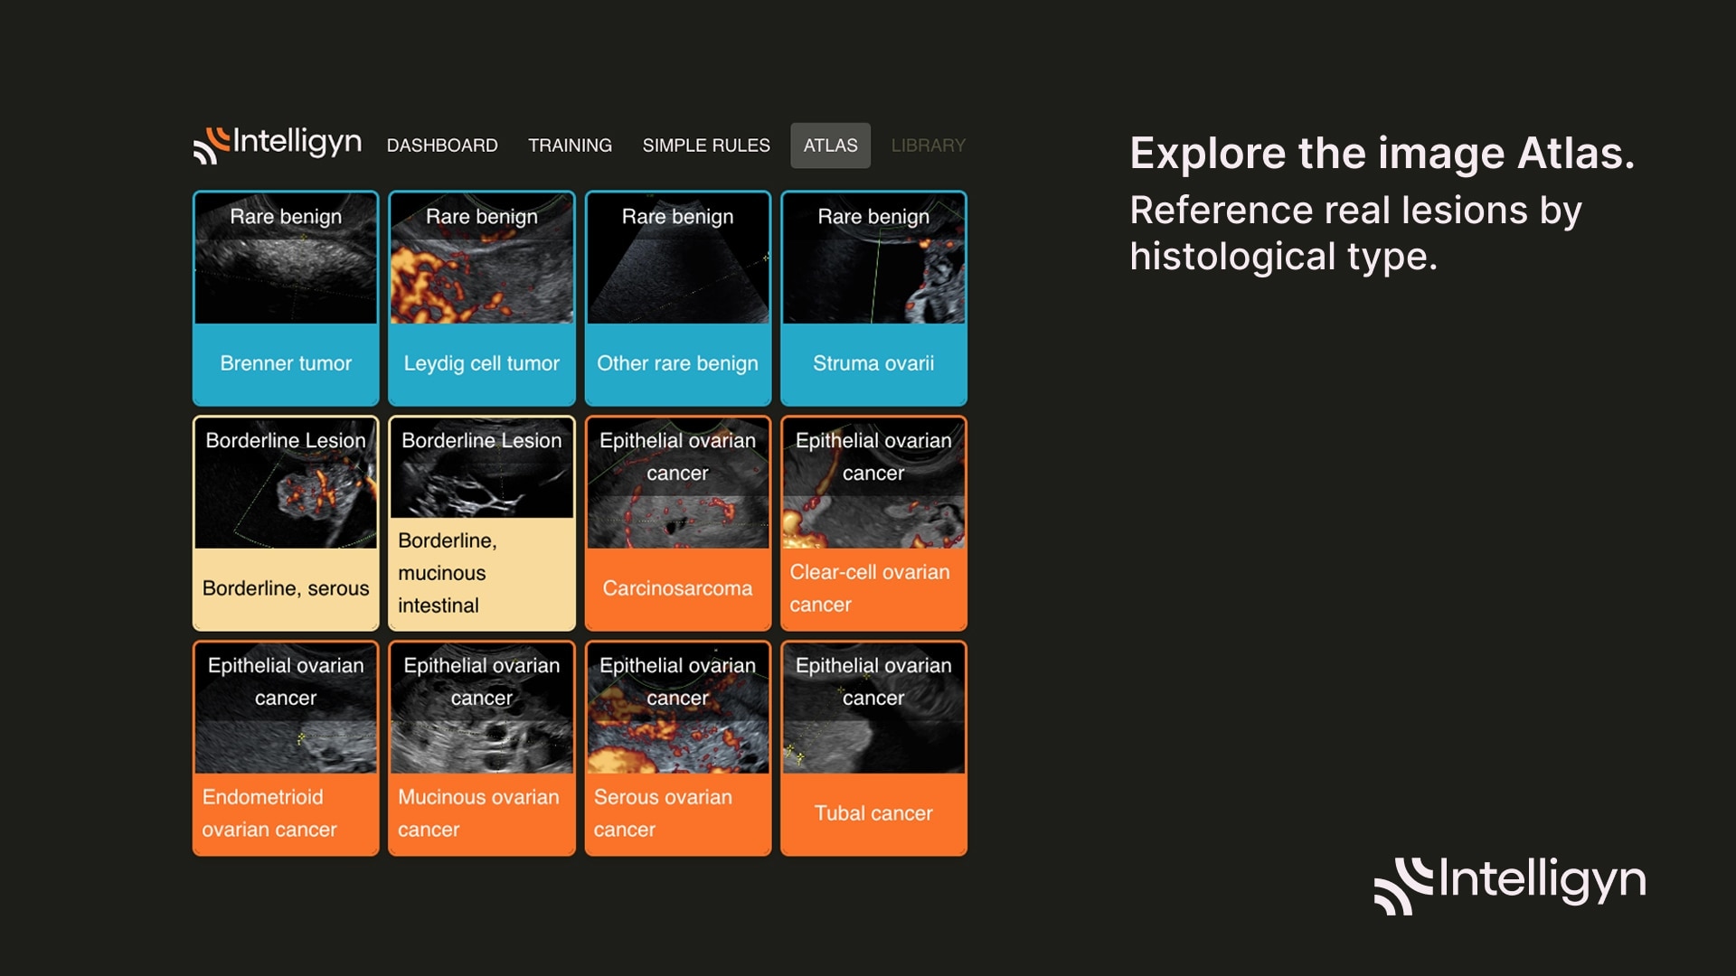Open the Borderline, mucinous intestinal tile
Screen dimensions: 1736x976
coord(481,522)
